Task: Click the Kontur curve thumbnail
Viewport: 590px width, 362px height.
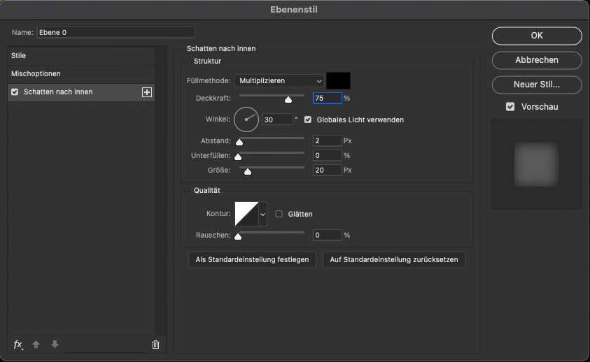Action: coord(247,214)
